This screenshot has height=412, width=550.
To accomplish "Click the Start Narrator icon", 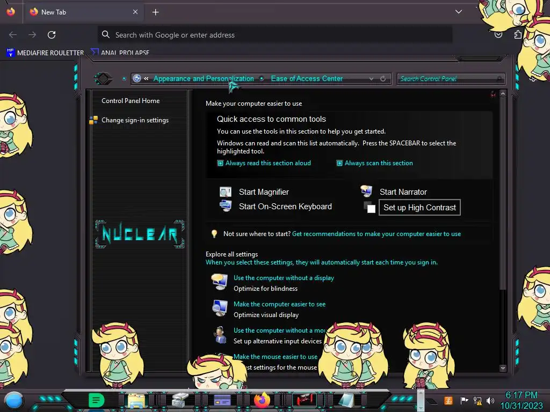I will coord(366,191).
